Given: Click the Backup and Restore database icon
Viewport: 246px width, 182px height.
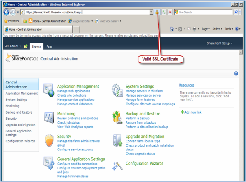Looking at the screenshot, I should click(117, 117).
